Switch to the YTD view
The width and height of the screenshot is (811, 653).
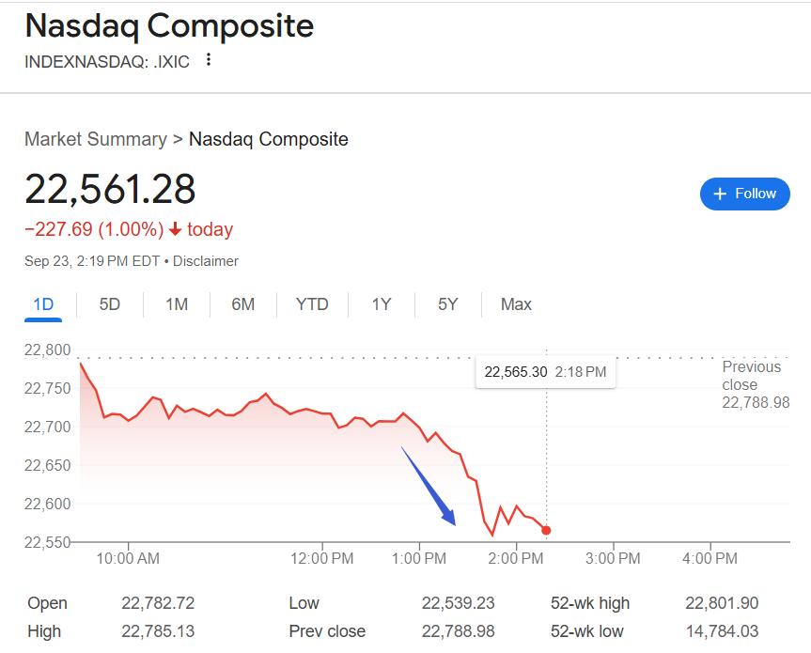click(312, 304)
